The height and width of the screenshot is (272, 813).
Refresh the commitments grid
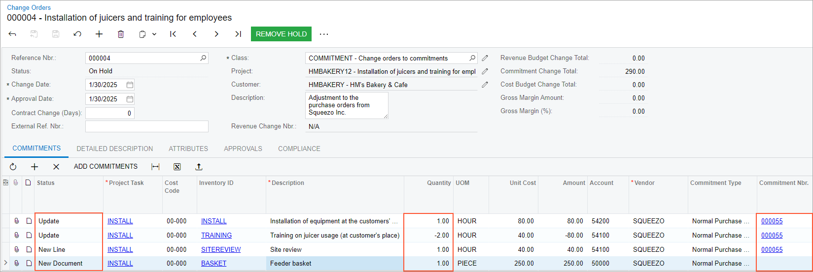(x=13, y=167)
